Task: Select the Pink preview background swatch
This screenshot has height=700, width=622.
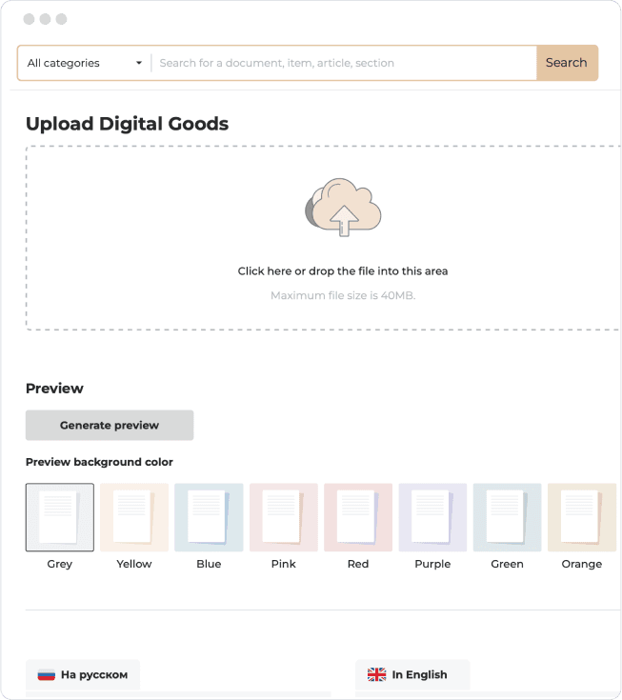Action: 283,517
